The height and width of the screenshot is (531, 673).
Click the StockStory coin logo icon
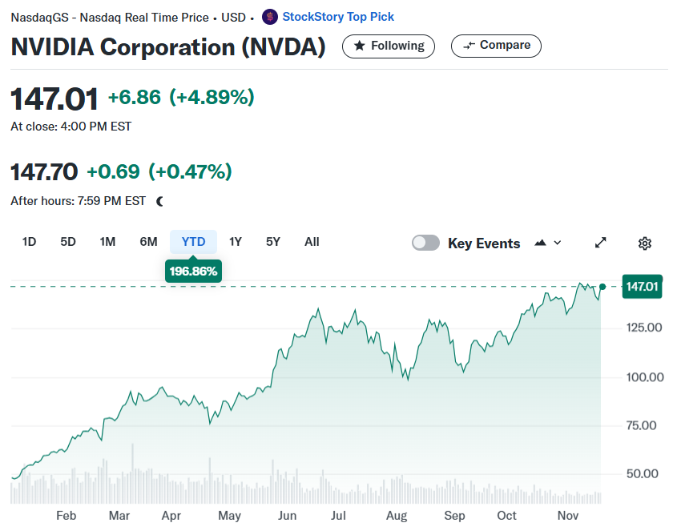pos(269,17)
